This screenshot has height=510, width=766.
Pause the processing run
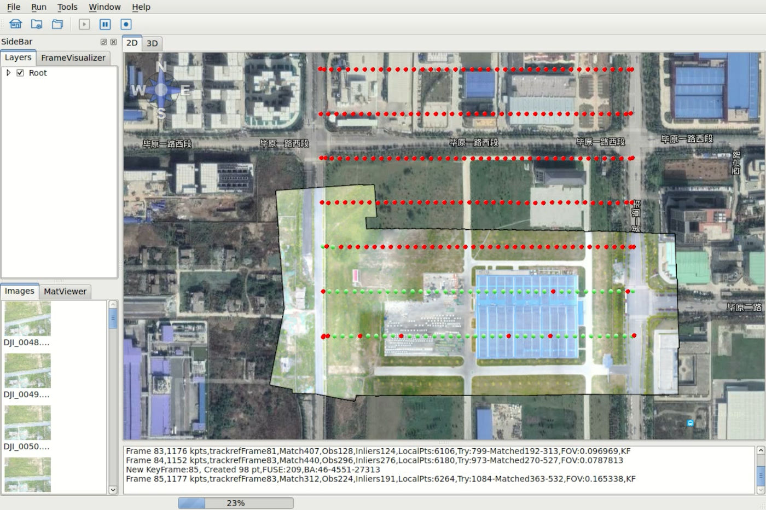[x=105, y=24]
